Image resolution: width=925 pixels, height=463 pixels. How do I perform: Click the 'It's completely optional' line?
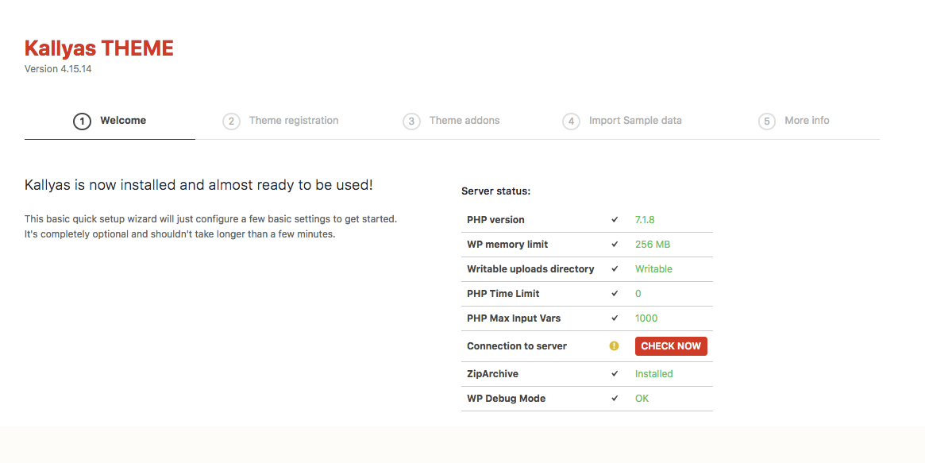coord(180,234)
